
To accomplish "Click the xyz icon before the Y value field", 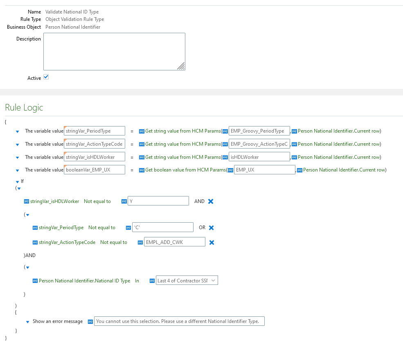I will pyautogui.click(x=124, y=201).
